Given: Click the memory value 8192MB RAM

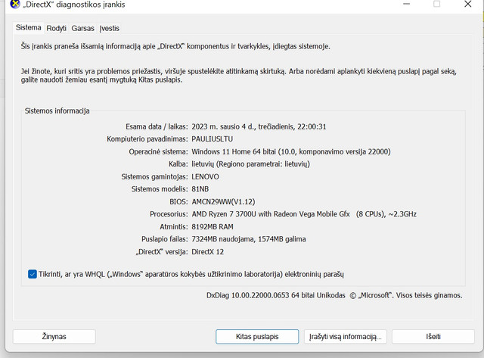Looking at the screenshot, I should (213, 227).
